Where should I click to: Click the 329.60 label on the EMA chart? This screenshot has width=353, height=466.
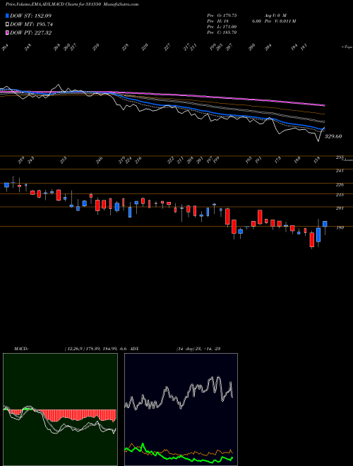(x=333, y=136)
